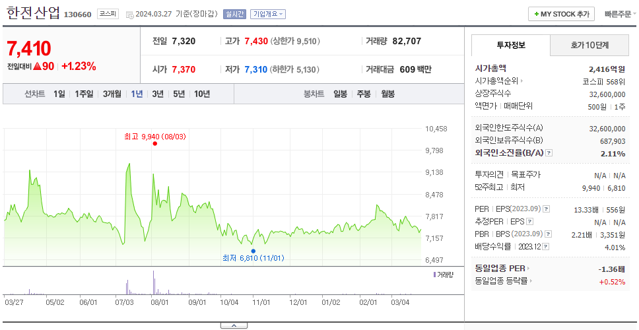
Task: Open help icon beside 외국인소진율(B/A)
Action: [x=549, y=153]
